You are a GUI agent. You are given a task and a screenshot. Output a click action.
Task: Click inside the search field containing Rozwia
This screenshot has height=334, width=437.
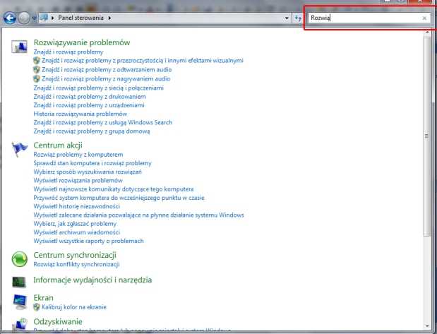(364, 18)
